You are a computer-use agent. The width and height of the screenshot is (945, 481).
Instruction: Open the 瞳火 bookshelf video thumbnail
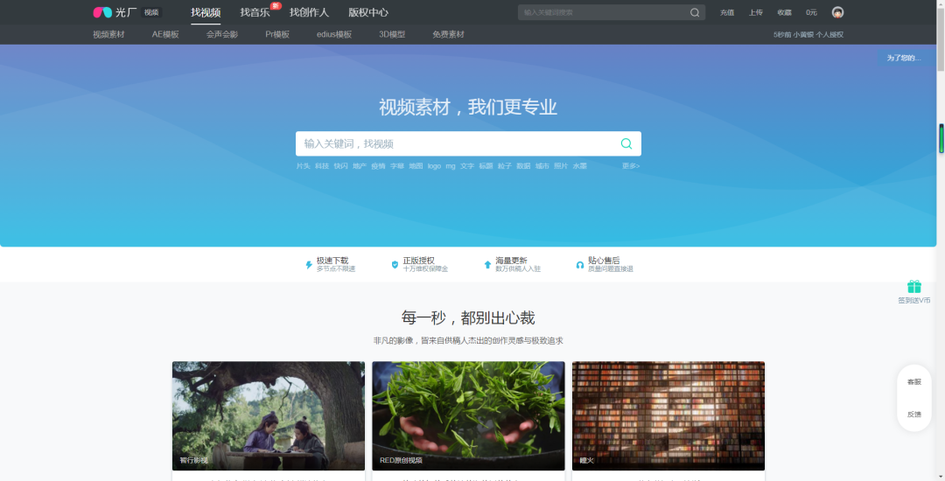tap(668, 415)
